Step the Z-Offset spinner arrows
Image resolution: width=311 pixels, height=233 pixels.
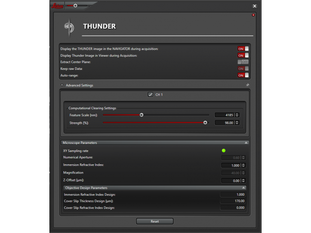(243, 181)
